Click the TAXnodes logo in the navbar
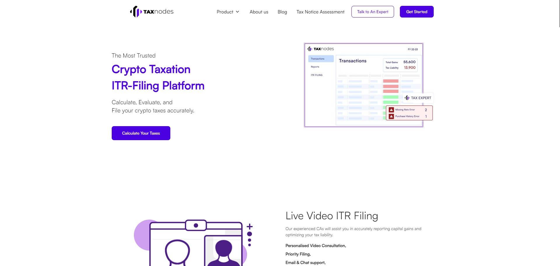This screenshot has width=560, height=266. pyautogui.click(x=151, y=12)
